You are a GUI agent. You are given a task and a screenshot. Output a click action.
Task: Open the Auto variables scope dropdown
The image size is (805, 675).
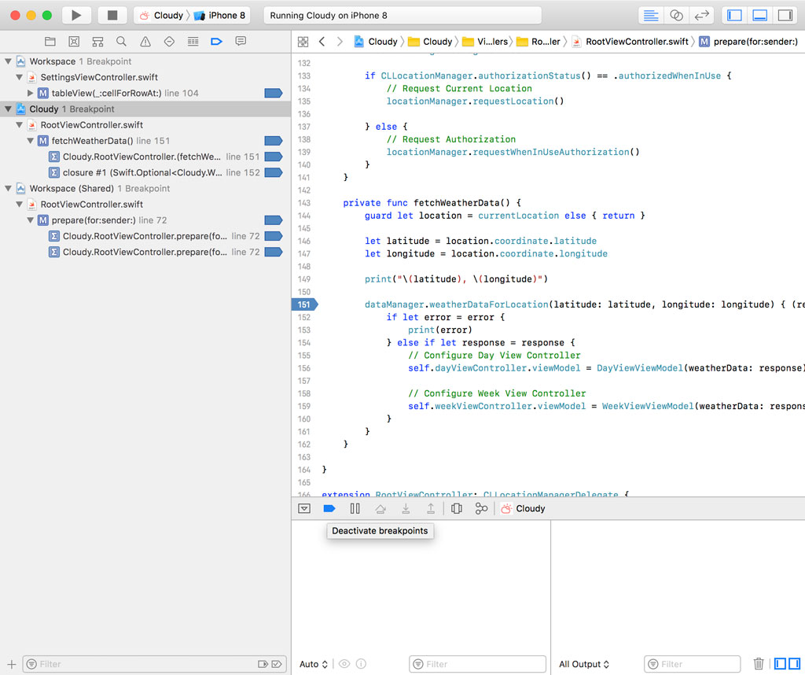pyautogui.click(x=313, y=663)
